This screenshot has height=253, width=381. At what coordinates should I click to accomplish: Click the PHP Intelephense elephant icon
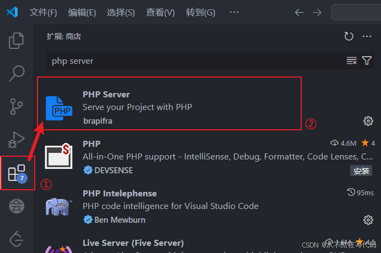59,207
